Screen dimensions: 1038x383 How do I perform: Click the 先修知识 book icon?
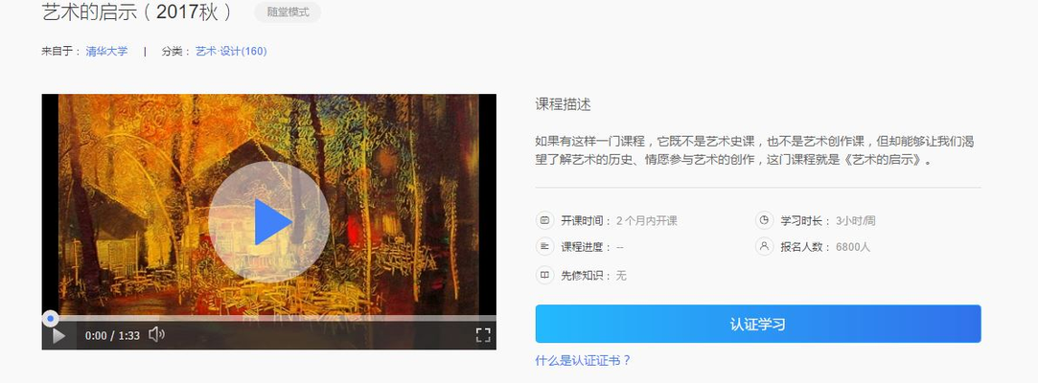point(544,275)
